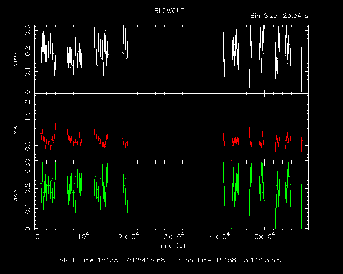Click the red outlier point near 2 in xis1
343x274 pixels.
(280, 98)
